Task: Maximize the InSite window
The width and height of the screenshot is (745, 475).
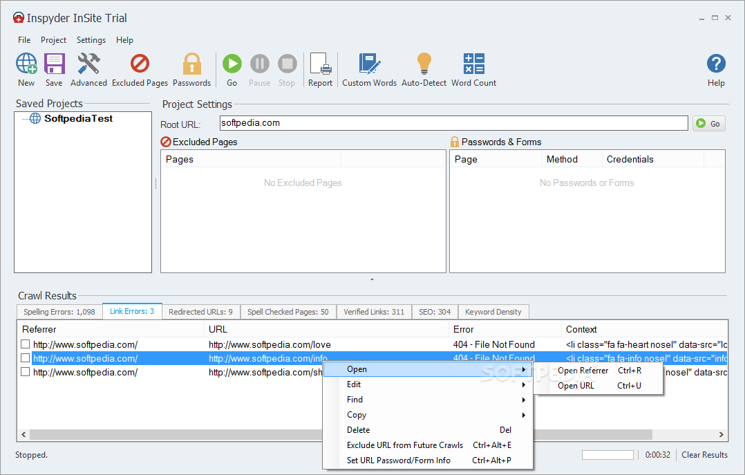Action: pos(715,17)
